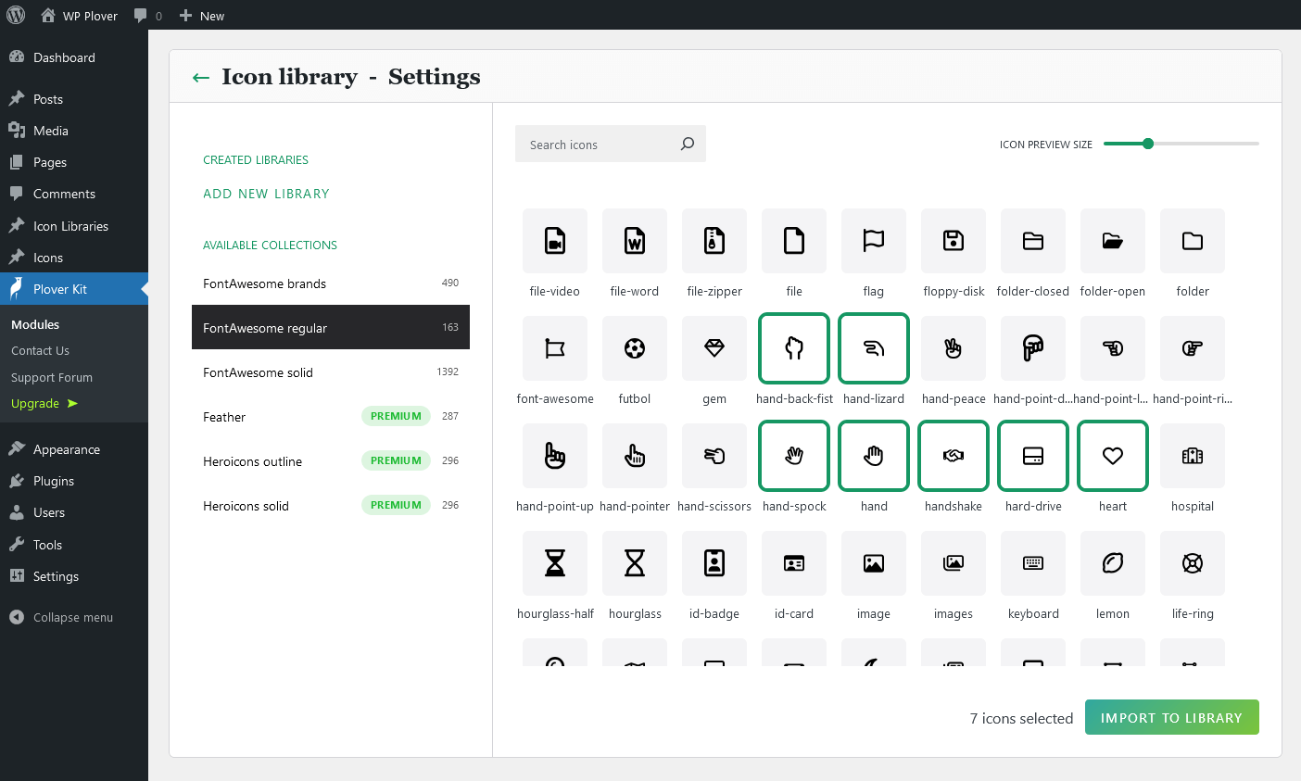This screenshot has height=781, width=1301.
Task: Select the gem icon
Action: coord(714,348)
